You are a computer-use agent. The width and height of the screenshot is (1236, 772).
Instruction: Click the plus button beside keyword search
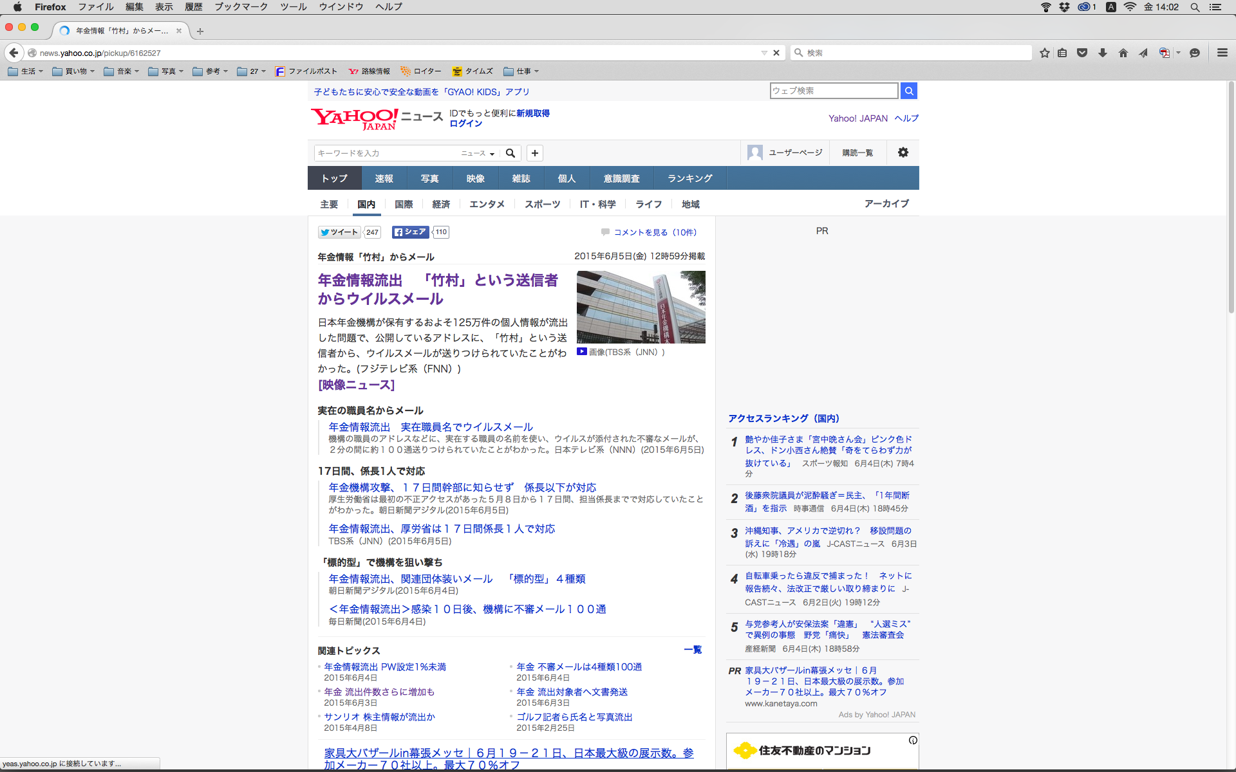point(534,153)
